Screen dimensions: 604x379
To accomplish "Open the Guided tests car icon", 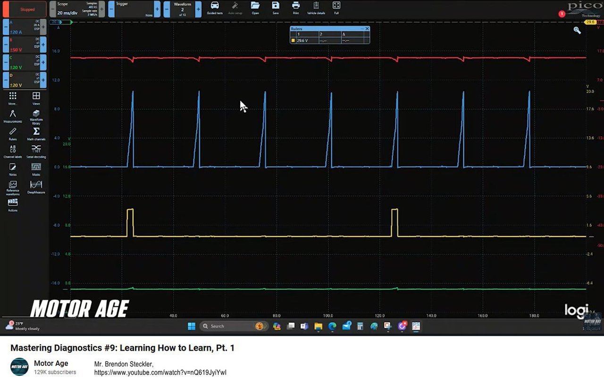I will (x=215, y=8).
